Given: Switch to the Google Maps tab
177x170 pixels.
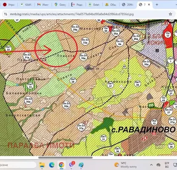Looking at the screenshot, I should click(60, 5).
